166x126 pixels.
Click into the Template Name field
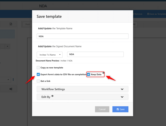82,36
